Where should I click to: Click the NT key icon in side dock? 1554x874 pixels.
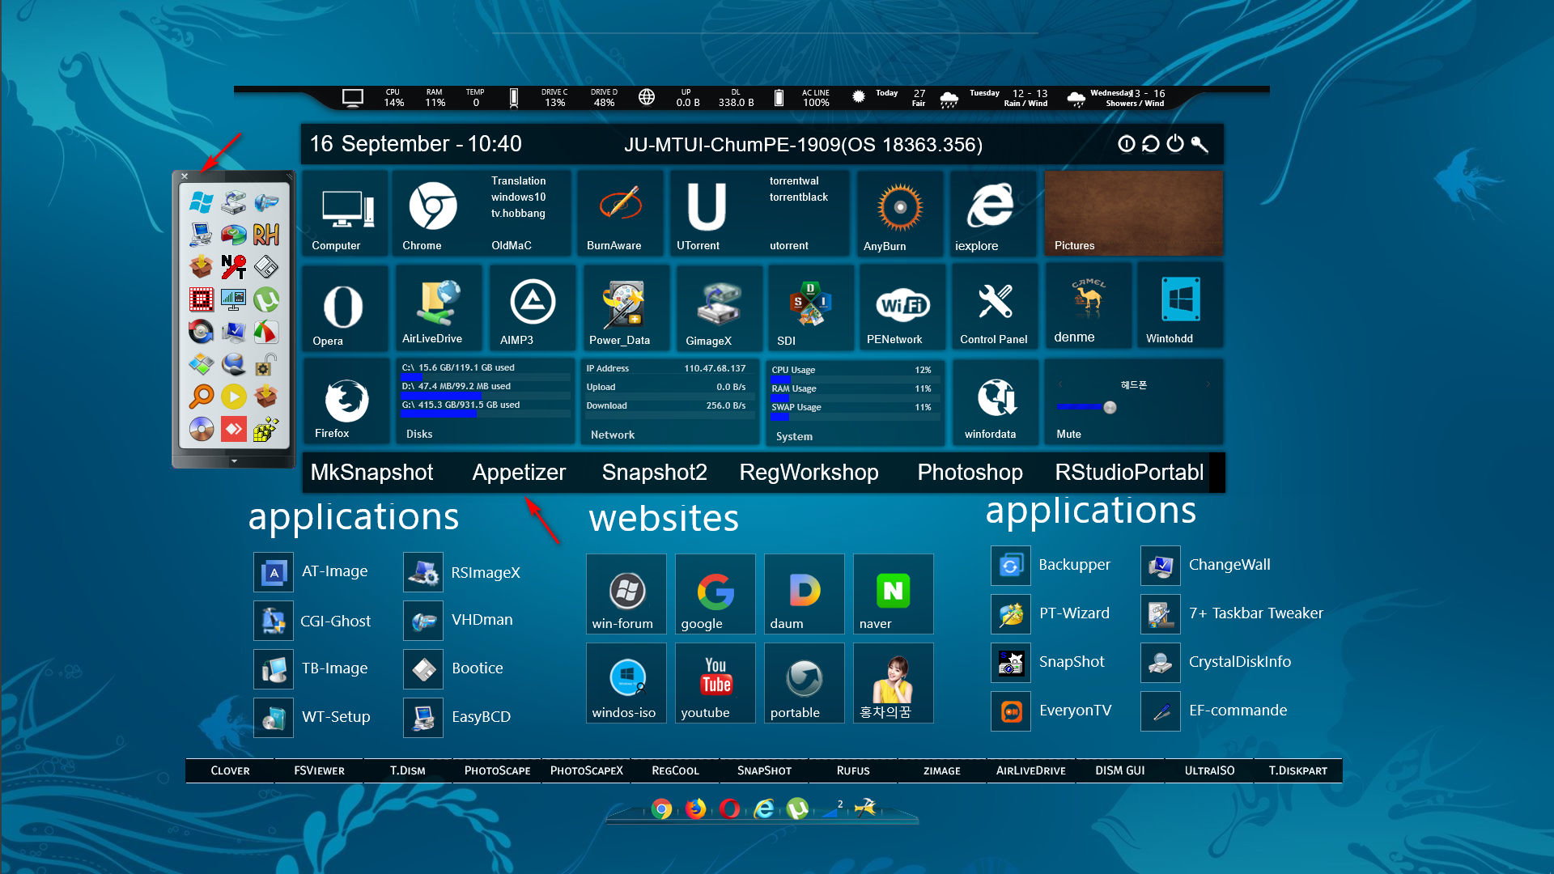pyautogui.click(x=233, y=266)
